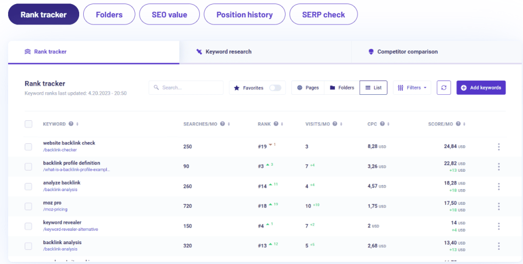This screenshot has width=523, height=264.
Task: Open the Competitor comparison tab
Action: pyautogui.click(x=407, y=52)
